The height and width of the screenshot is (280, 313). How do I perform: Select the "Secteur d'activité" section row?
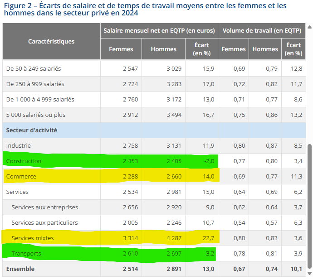[31, 130]
